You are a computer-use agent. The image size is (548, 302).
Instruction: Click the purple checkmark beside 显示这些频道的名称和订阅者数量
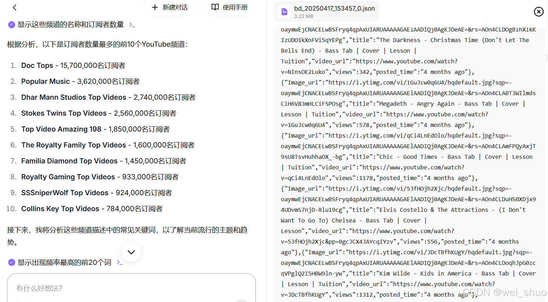[x=11, y=25]
